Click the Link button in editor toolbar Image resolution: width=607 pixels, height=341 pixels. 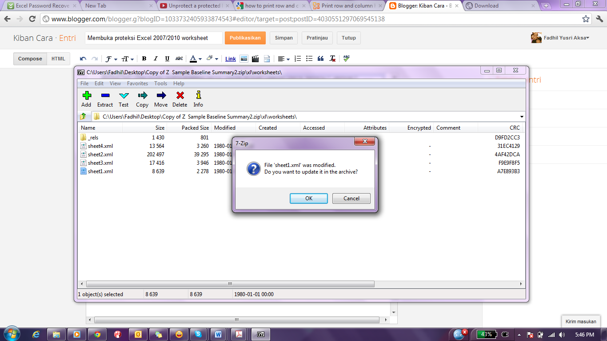[x=231, y=59]
